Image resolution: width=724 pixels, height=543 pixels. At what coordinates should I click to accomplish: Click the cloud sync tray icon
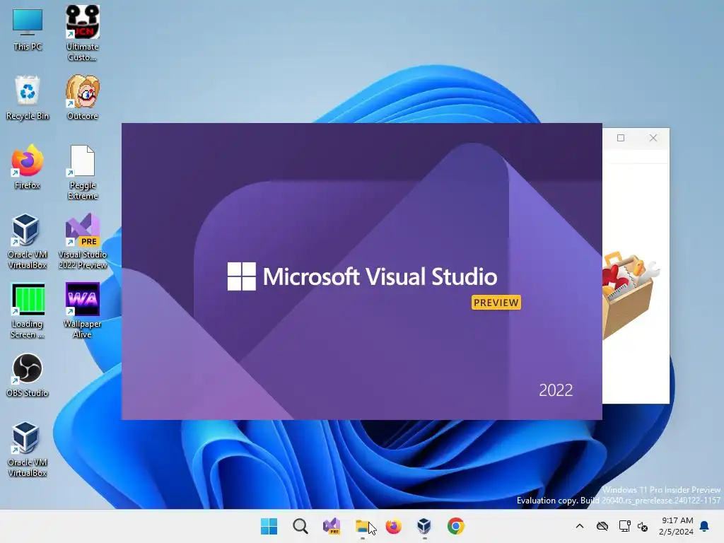pyautogui.click(x=602, y=526)
